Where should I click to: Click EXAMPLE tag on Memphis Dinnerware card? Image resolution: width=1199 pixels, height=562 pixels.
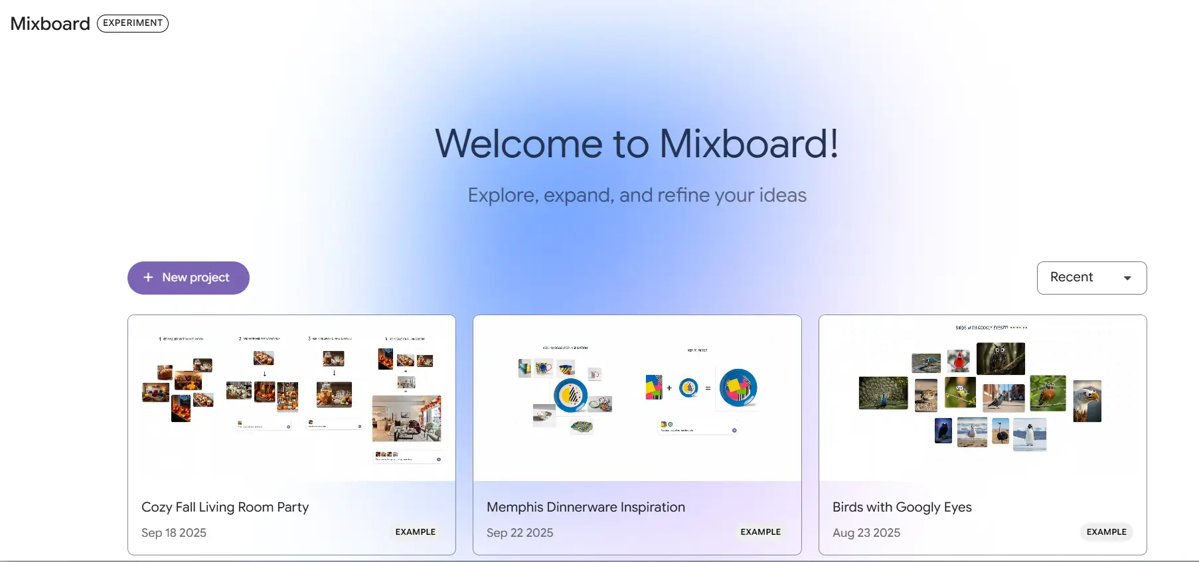tap(760, 532)
